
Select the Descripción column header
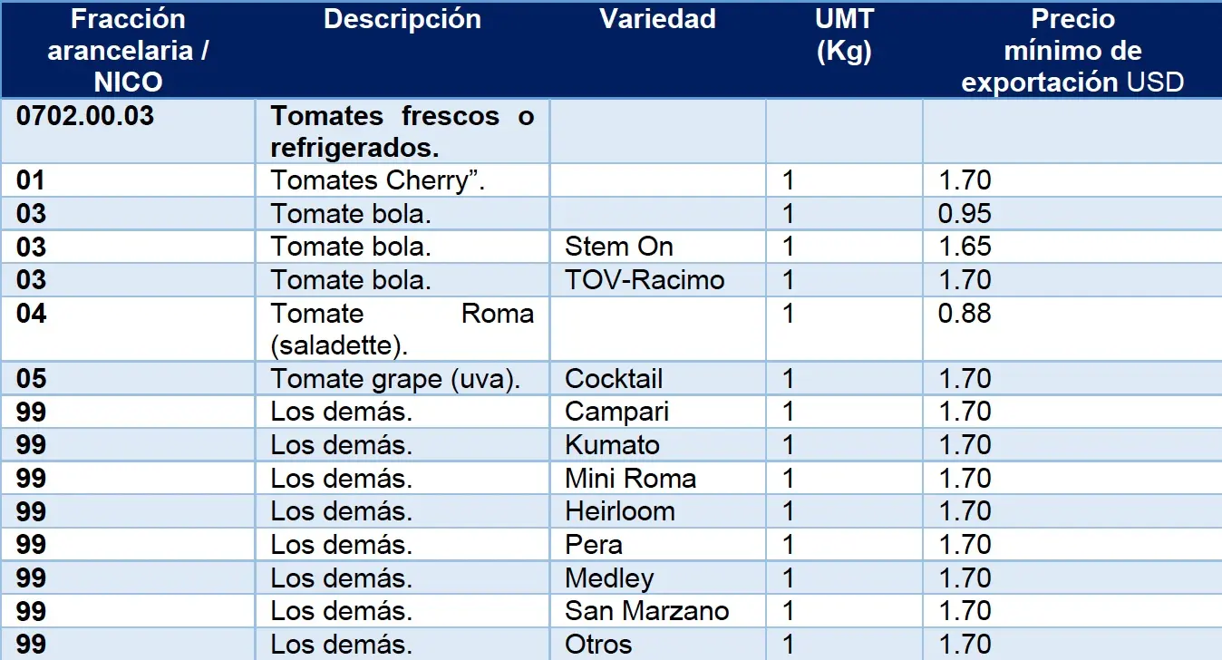pyautogui.click(x=402, y=50)
